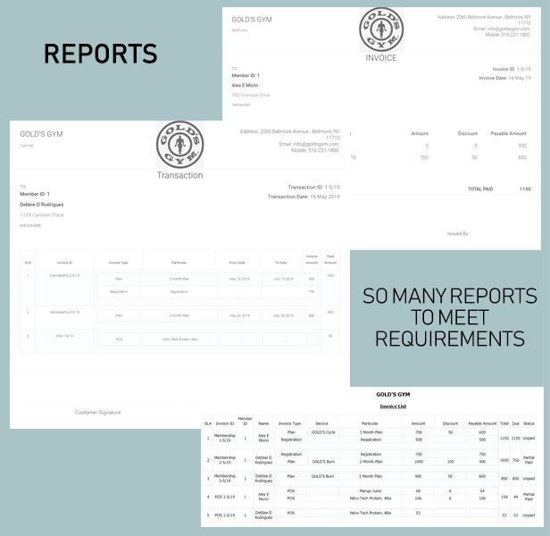Click the Service column header in Invoice List

pyautogui.click(x=321, y=423)
